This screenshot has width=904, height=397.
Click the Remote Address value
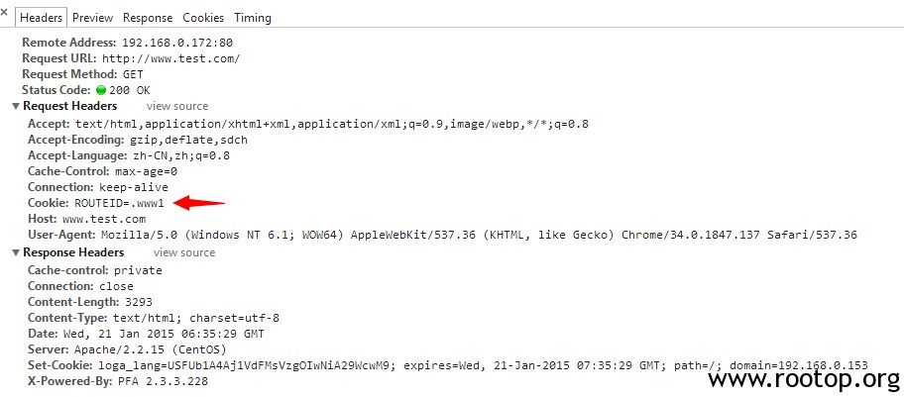[177, 43]
